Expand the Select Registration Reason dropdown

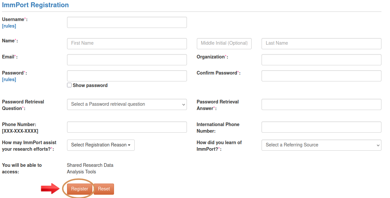[101, 145]
